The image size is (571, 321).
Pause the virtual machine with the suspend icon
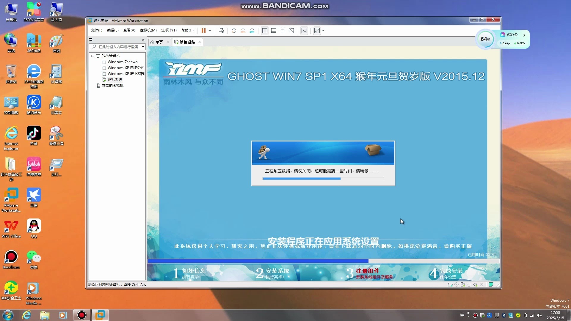[203, 31]
